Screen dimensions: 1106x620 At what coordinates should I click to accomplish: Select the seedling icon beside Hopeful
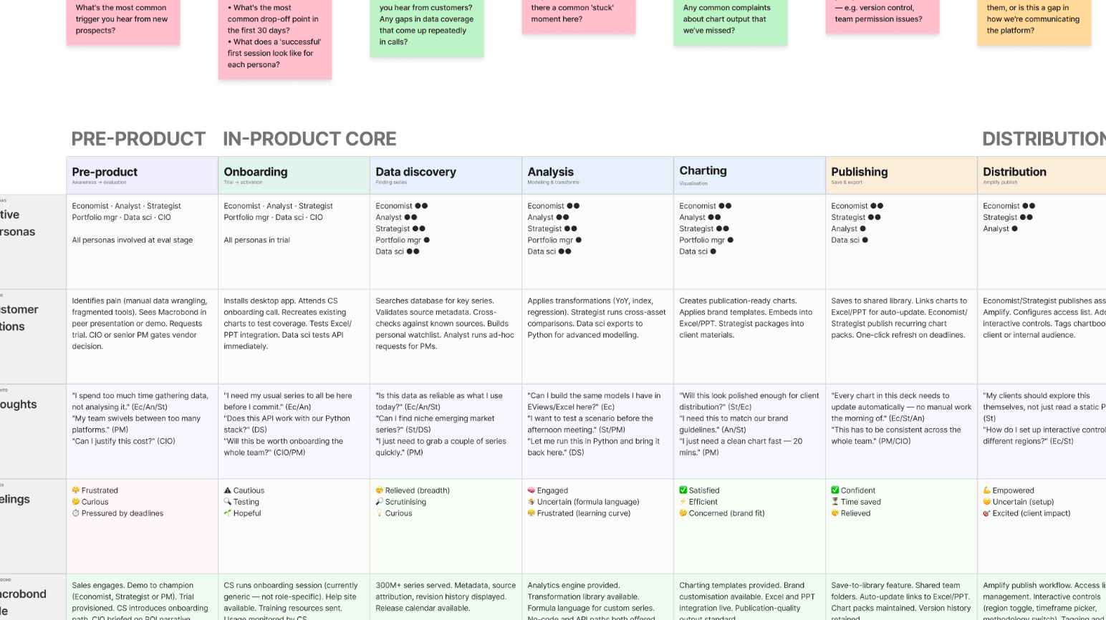(228, 513)
